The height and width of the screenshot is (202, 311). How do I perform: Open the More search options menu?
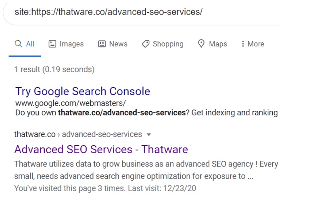[x=256, y=44]
